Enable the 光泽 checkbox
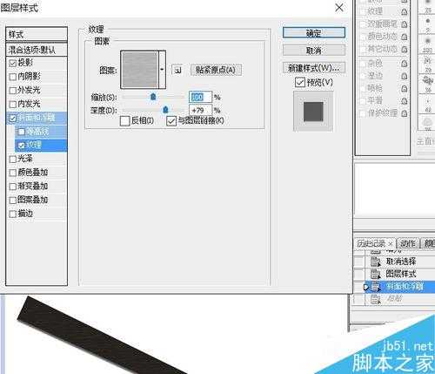This screenshot has height=374, width=435. [x=13, y=159]
